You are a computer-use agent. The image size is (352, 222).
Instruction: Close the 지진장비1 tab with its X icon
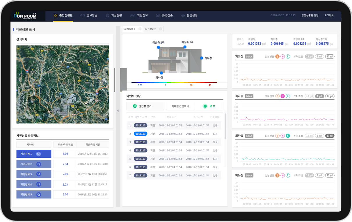point(140,29)
